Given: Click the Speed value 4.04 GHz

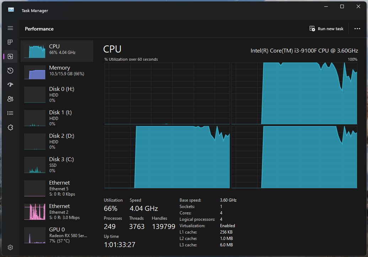Looking at the screenshot, I should pyautogui.click(x=144, y=208).
